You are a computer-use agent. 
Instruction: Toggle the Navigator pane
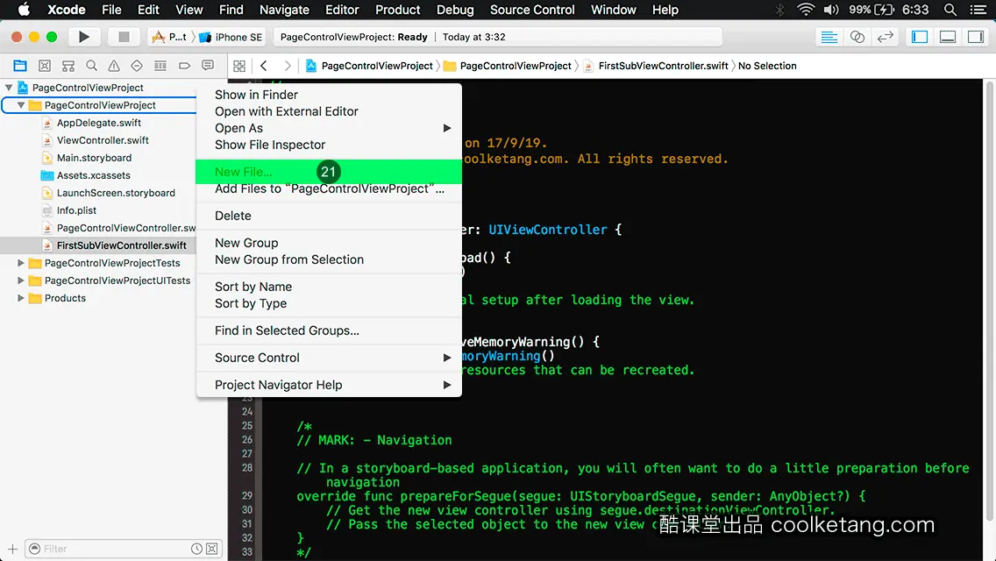pos(920,37)
